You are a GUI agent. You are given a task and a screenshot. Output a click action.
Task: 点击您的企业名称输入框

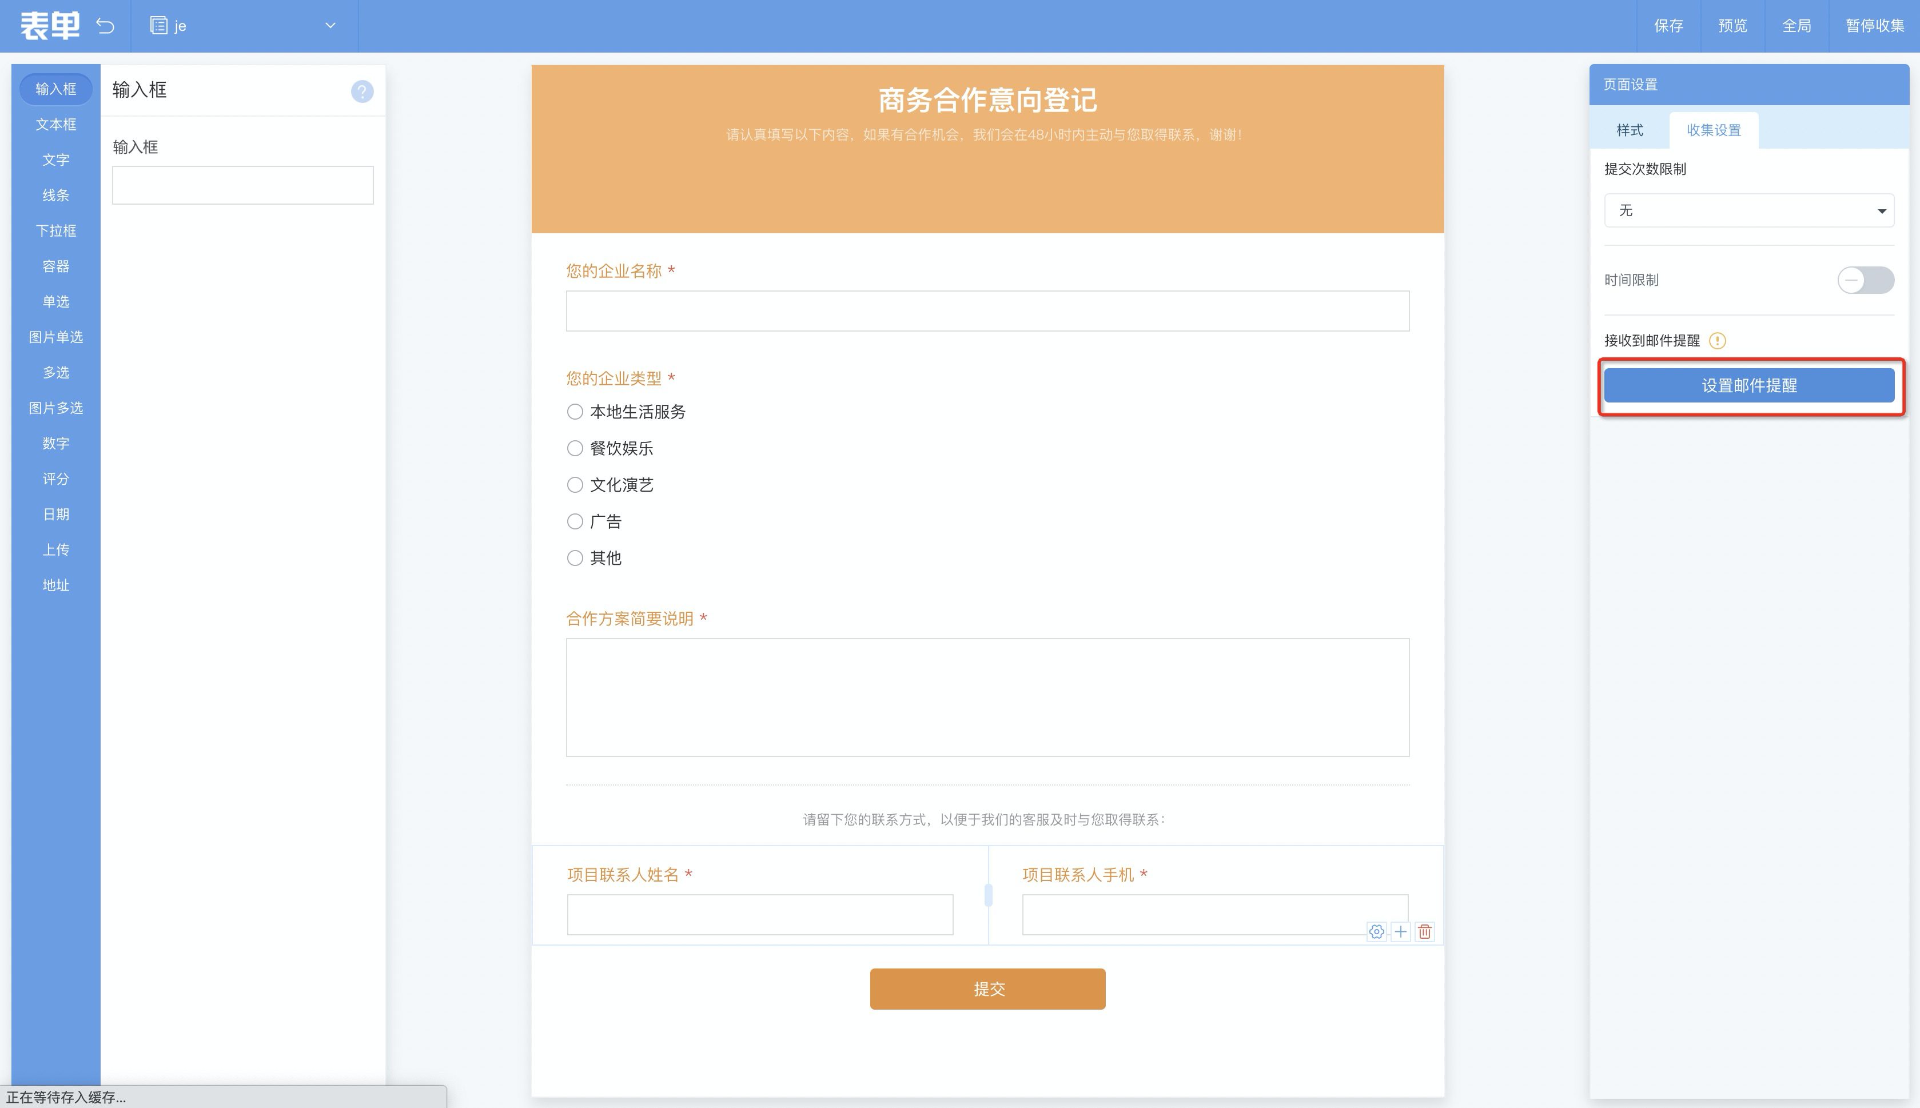click(x=987, y=310)
